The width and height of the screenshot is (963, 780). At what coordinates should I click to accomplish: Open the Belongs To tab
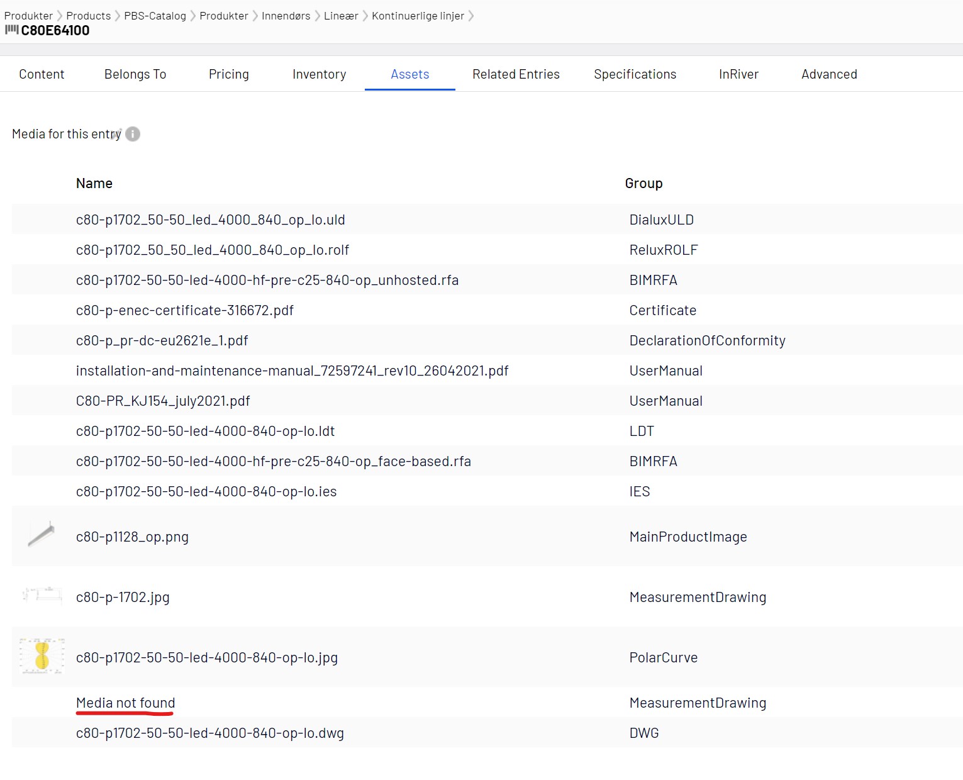135,74
